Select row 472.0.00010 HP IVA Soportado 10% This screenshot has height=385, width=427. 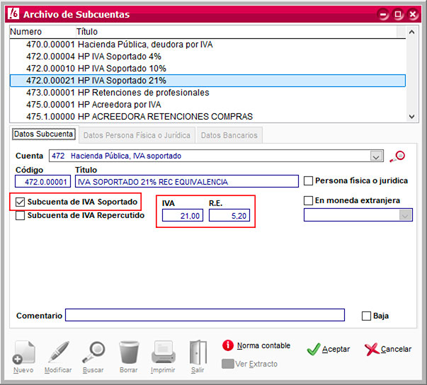[x=207, y=69]
